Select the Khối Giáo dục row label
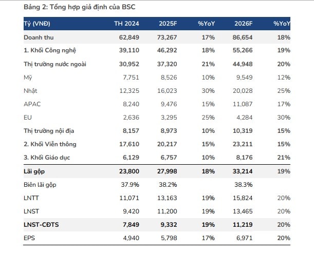The image size is (314, 255). 47,158
